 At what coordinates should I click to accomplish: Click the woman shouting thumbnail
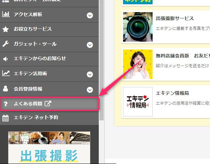[138, 64]
